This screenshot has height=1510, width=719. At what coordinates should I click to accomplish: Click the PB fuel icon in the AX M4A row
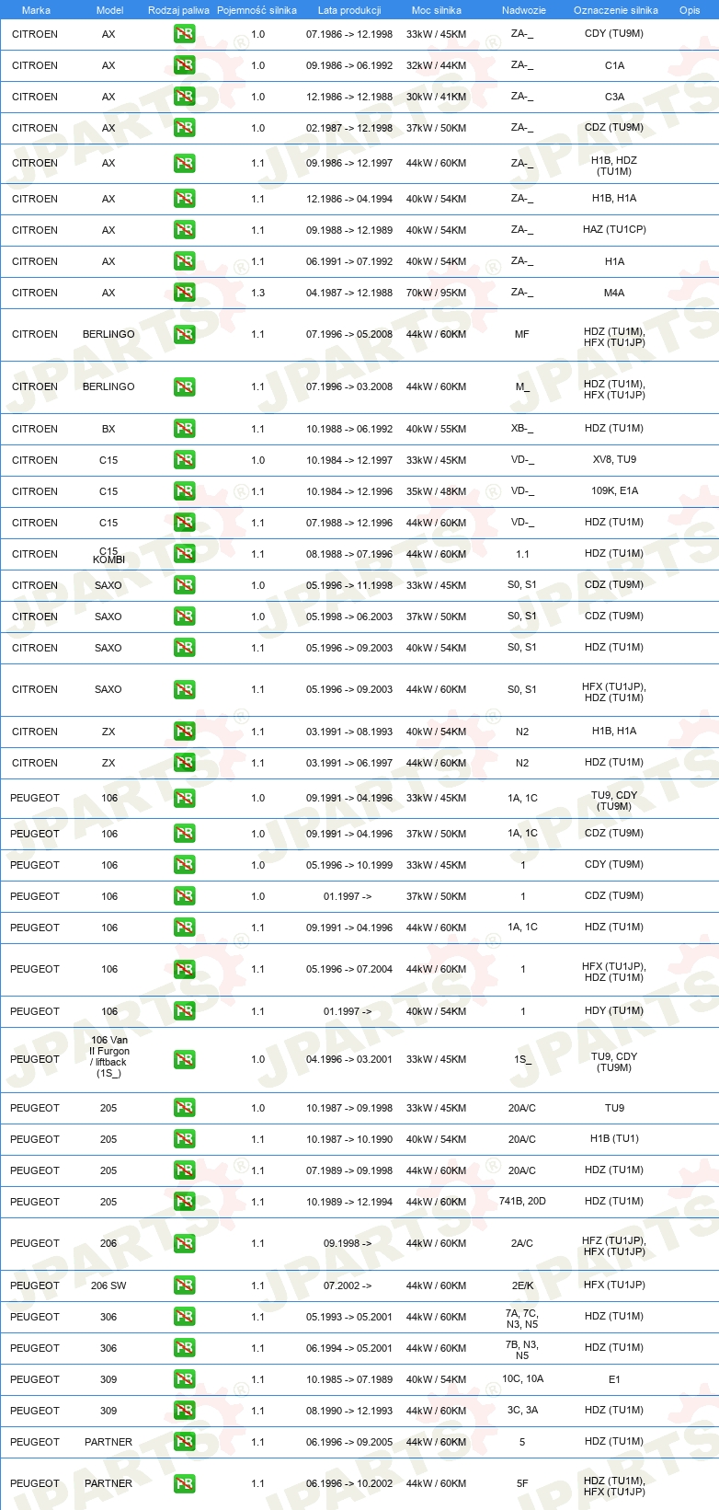click(x=184, y=293)
